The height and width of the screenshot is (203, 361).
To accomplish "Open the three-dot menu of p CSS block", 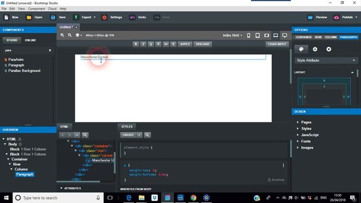I will tap(283, 165).
